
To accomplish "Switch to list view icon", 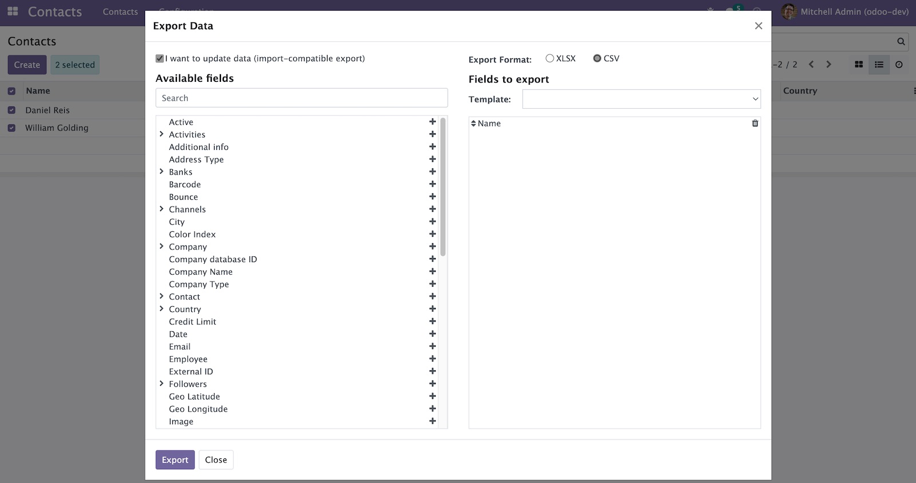I will pyautogui.click(x=879, y=65).
